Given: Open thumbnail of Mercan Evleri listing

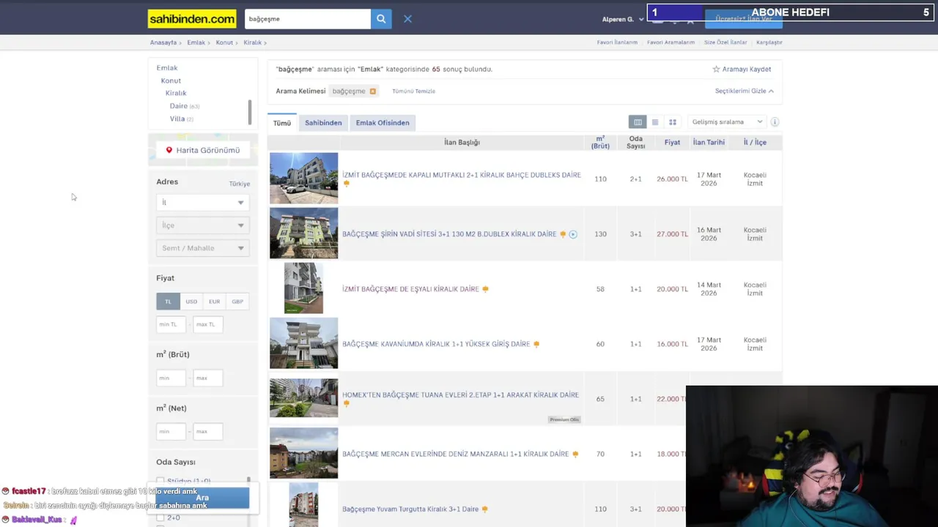Looking at the screenshot, I should point(303,453).
